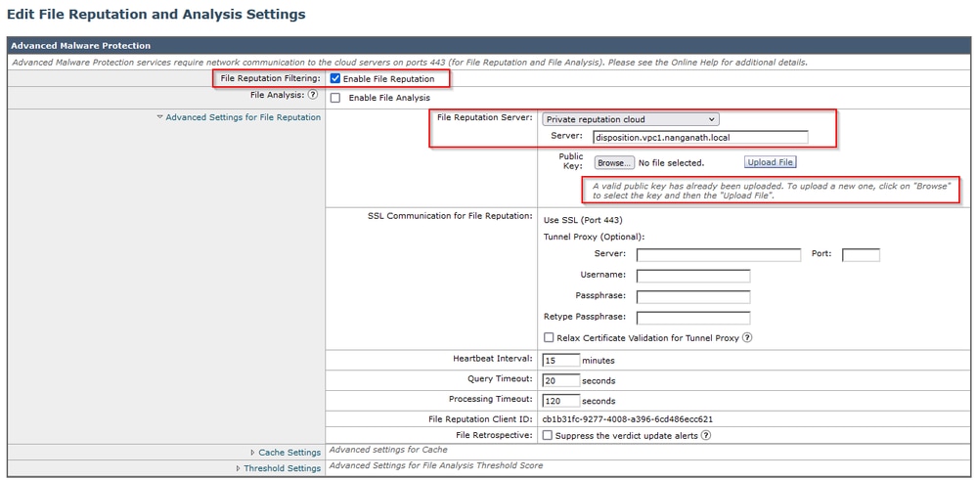This screenshot has height=480, width=976.
Task: Click 'No file selected.' text
Action: click(x=671, y=163)
